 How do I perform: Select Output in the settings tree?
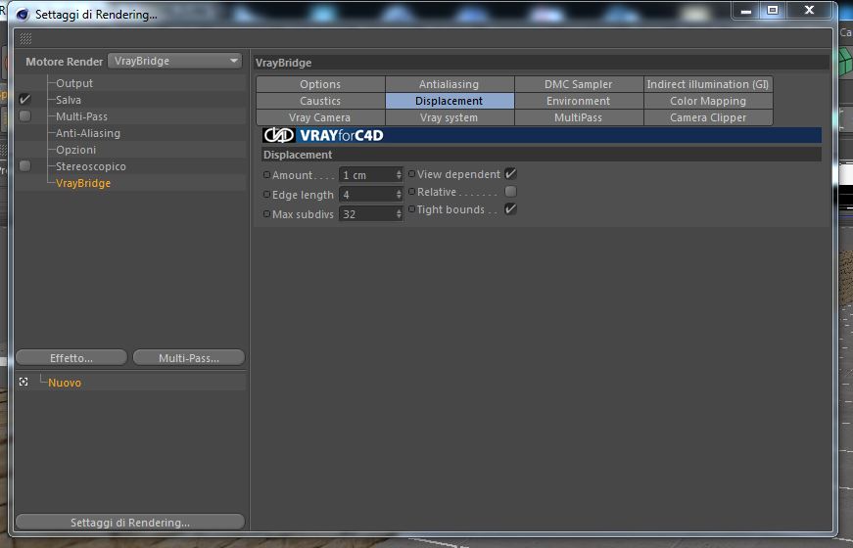click(74, 83)
